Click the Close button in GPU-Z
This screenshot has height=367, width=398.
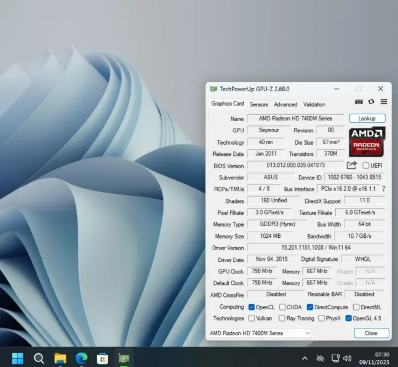pos(371,333)
